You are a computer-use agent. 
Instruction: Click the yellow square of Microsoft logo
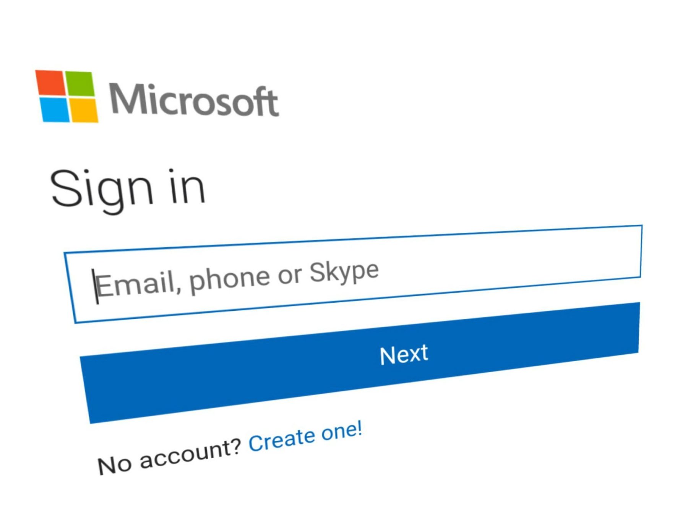(84, 111)
